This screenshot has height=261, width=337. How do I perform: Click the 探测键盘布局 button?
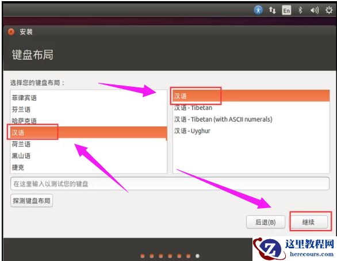tap(32, 201)
